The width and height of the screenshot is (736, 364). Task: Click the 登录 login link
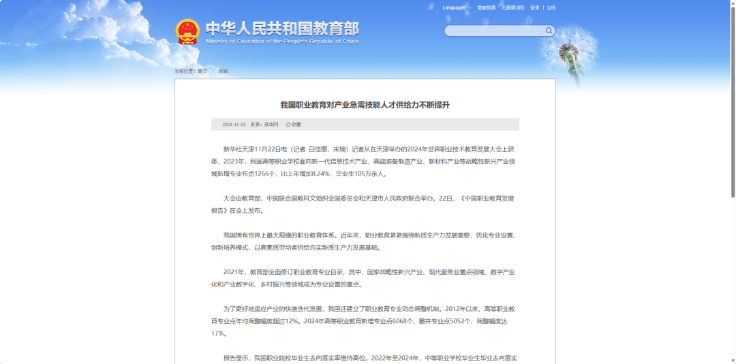click(x=535, y=8)
